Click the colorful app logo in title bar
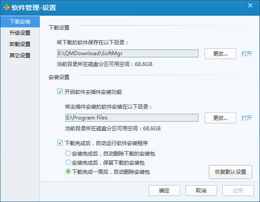Image resolution: width=260 pixels, height=202 pixels. tap(6, 7)
